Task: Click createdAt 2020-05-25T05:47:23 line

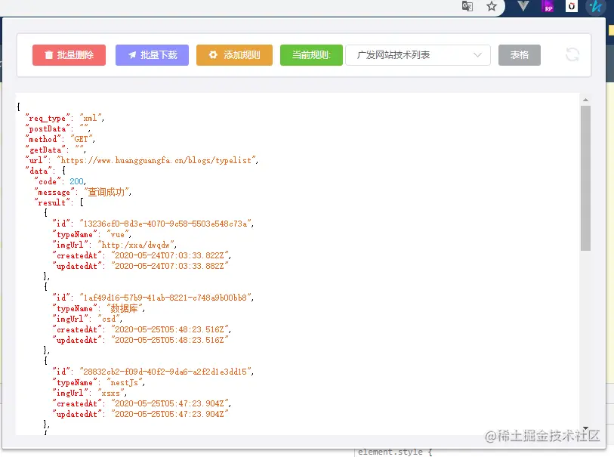Action: (x=142, y=403)
